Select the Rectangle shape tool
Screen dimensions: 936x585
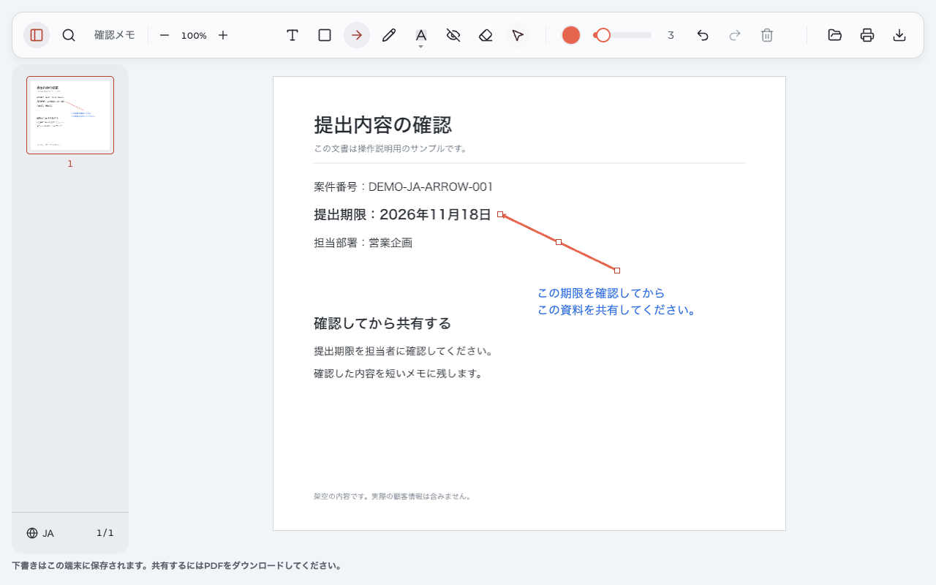(325, 35)
